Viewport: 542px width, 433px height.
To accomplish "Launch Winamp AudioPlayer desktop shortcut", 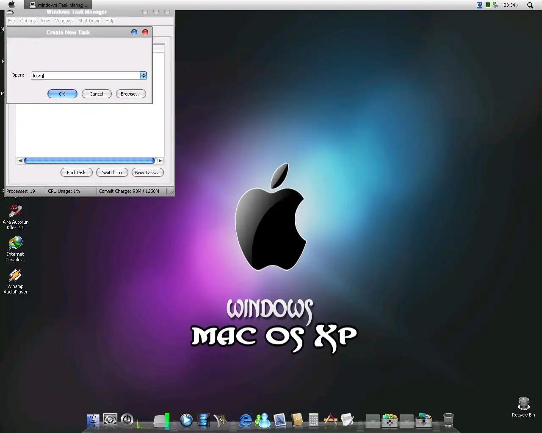I will 15,281.
